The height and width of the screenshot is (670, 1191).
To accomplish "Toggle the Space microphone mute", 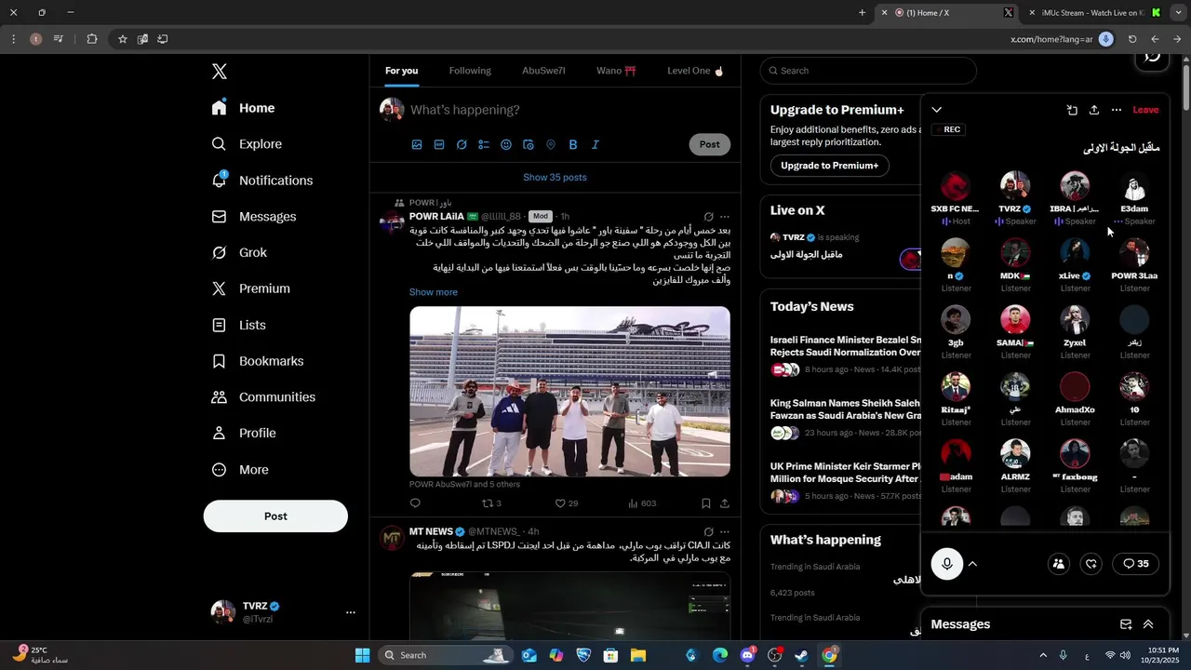I will point(947,564).
